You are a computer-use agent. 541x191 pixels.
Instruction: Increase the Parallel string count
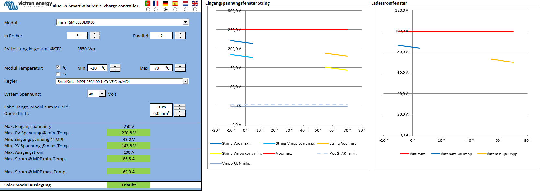click(180, 34)
